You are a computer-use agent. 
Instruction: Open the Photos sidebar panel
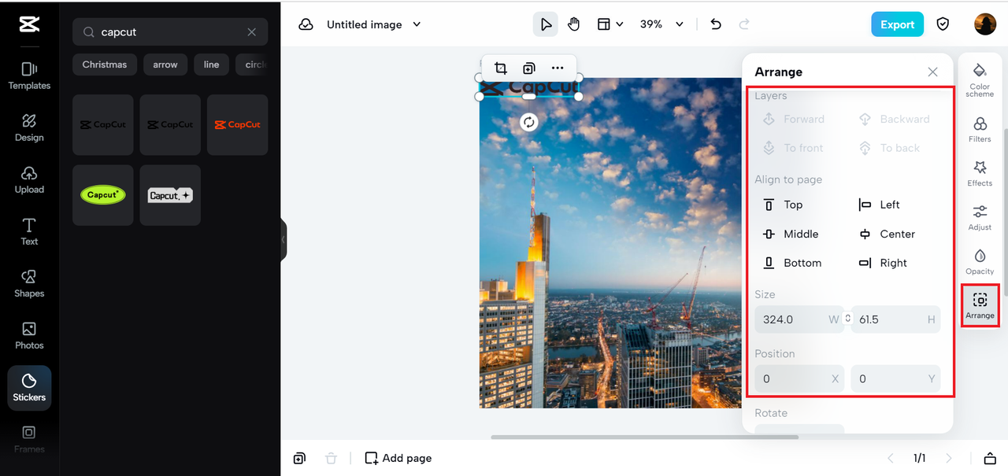[x=29, y=335]
